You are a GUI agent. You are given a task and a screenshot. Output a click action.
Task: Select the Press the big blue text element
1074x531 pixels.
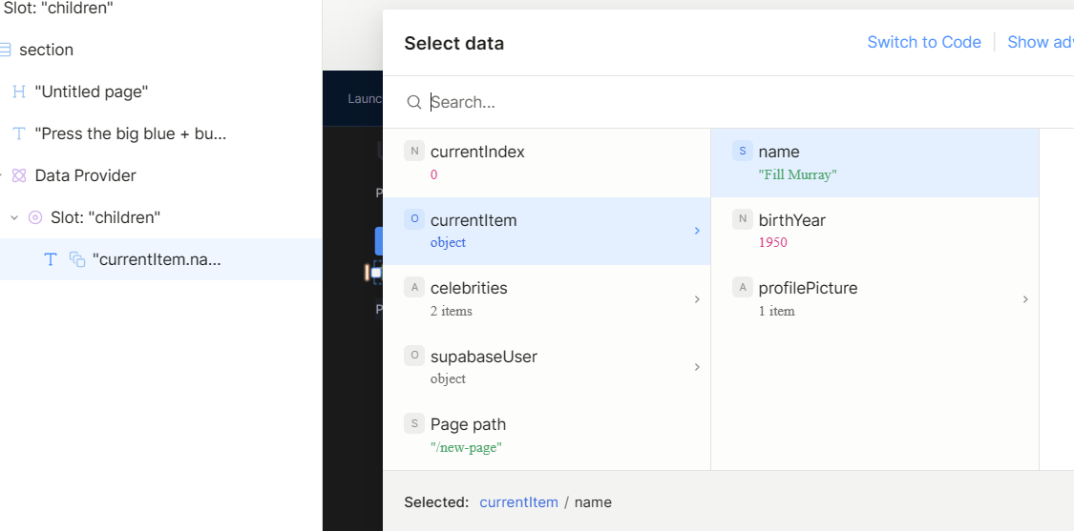click(133, 133)
